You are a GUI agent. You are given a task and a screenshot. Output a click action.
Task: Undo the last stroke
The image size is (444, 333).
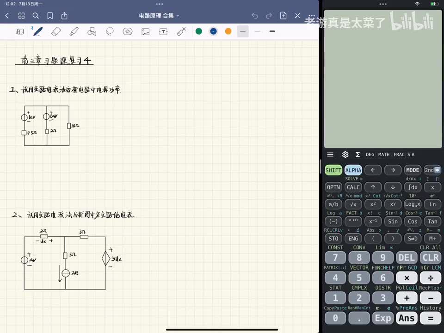(x=254, y=16)
